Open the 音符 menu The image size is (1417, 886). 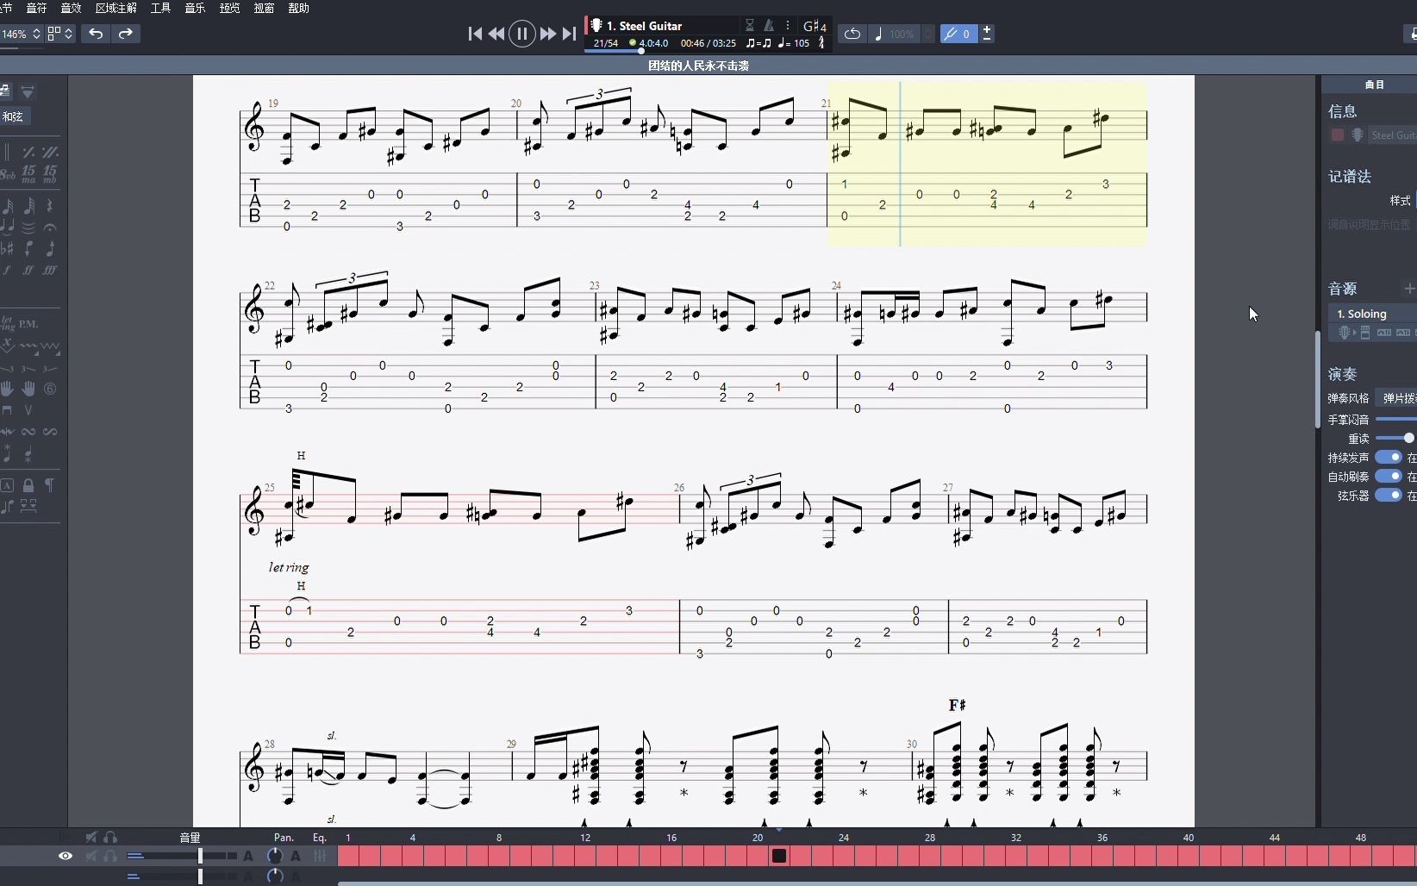click(x=36, y=8)
